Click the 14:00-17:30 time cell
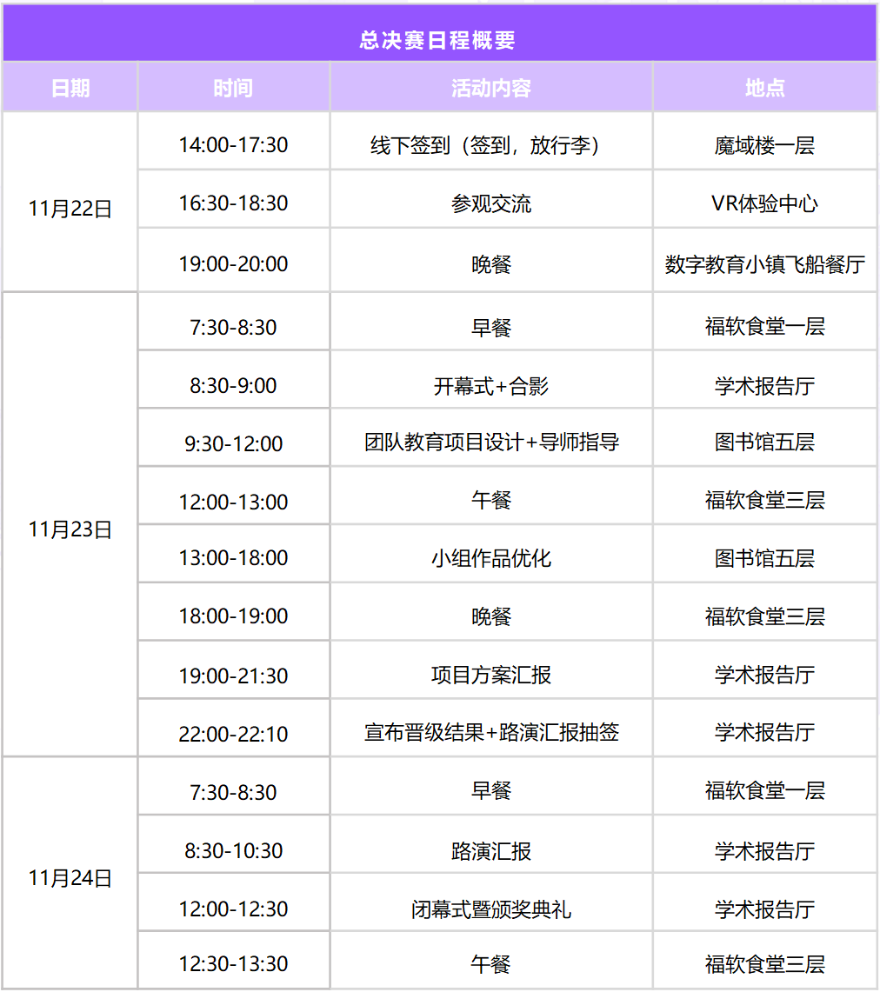This screenshot has width=880, height=992. (233, 145)
